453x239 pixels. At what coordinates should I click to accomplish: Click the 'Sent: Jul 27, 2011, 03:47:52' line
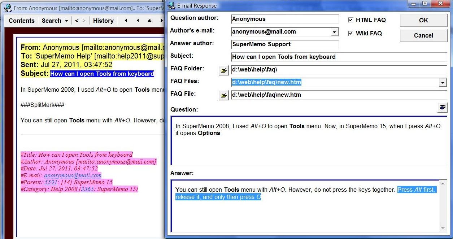pos(66,65)
